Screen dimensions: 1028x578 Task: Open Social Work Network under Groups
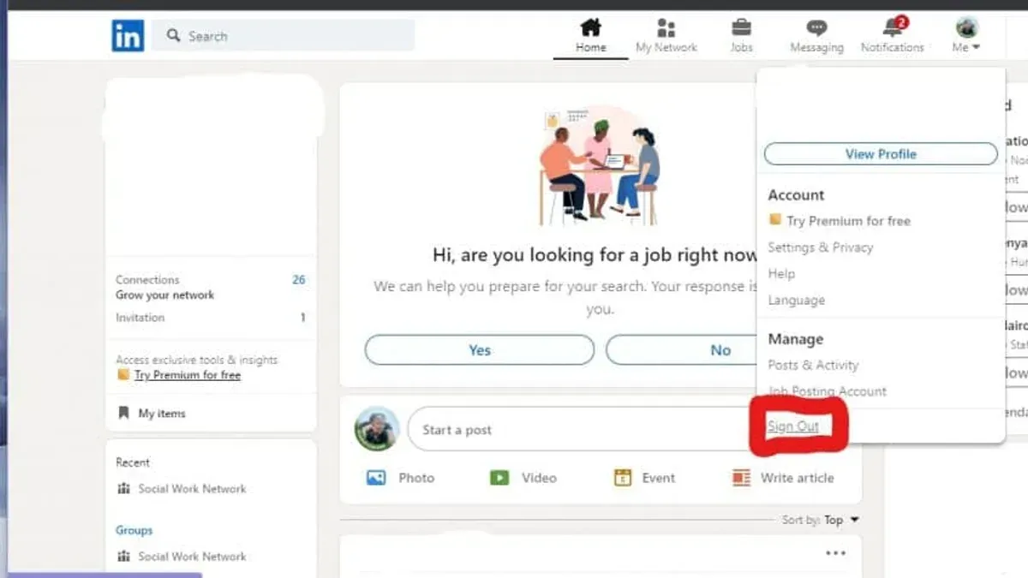click(192, 557)
